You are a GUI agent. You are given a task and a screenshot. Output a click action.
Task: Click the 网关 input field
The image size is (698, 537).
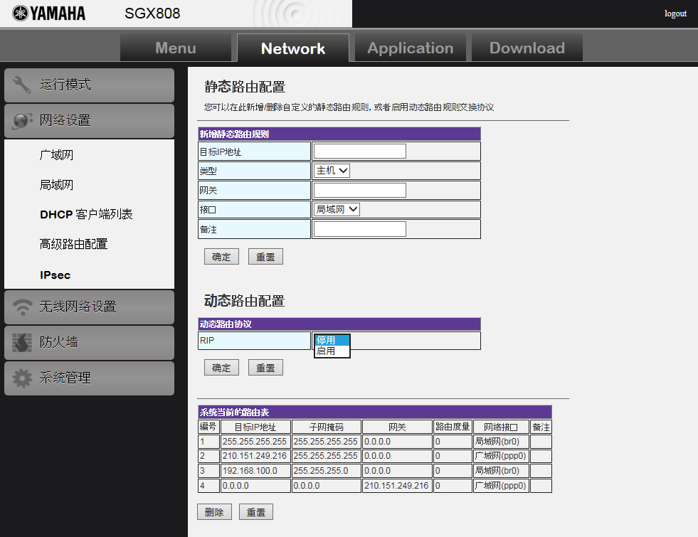point(359,190)
